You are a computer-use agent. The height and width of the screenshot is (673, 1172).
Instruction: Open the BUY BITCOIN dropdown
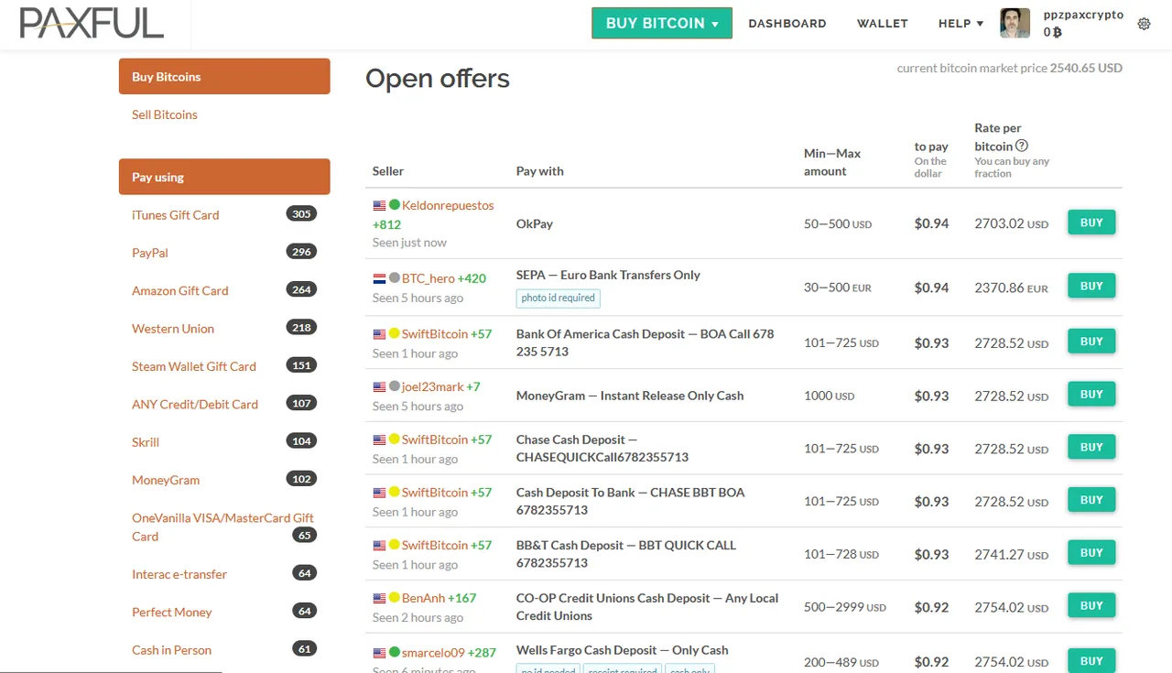point(662,23)
